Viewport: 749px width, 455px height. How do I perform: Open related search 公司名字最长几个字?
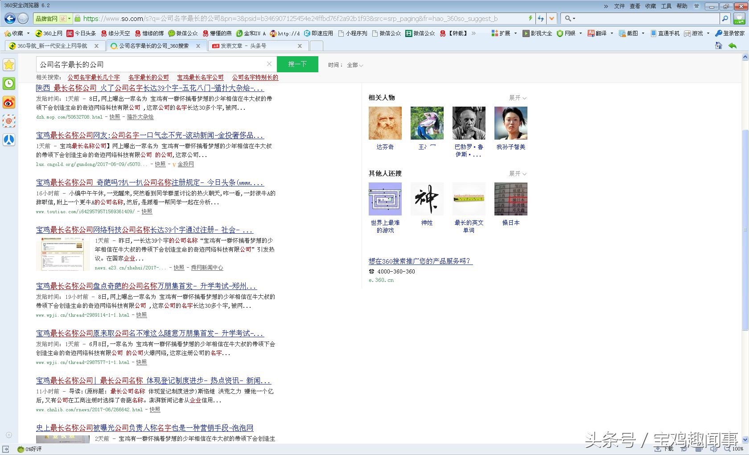pos(94,77)
